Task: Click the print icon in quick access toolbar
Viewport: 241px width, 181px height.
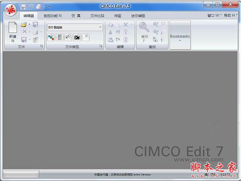Action: [x=39, y=6]
